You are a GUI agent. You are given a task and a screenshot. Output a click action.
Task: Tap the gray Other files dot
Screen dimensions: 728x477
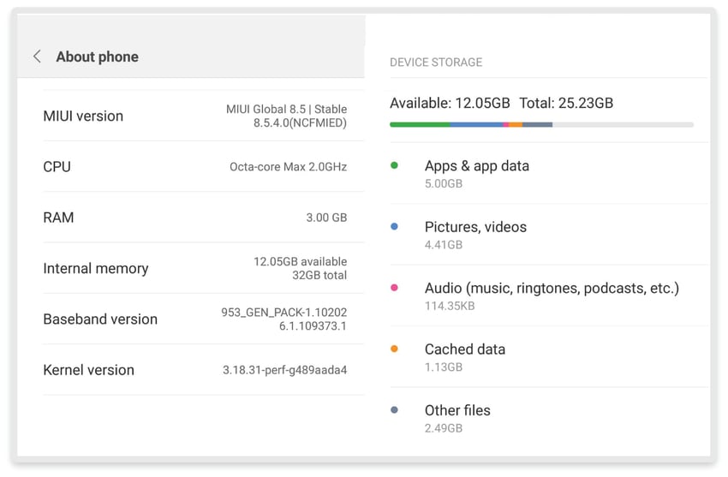[394, 410]
